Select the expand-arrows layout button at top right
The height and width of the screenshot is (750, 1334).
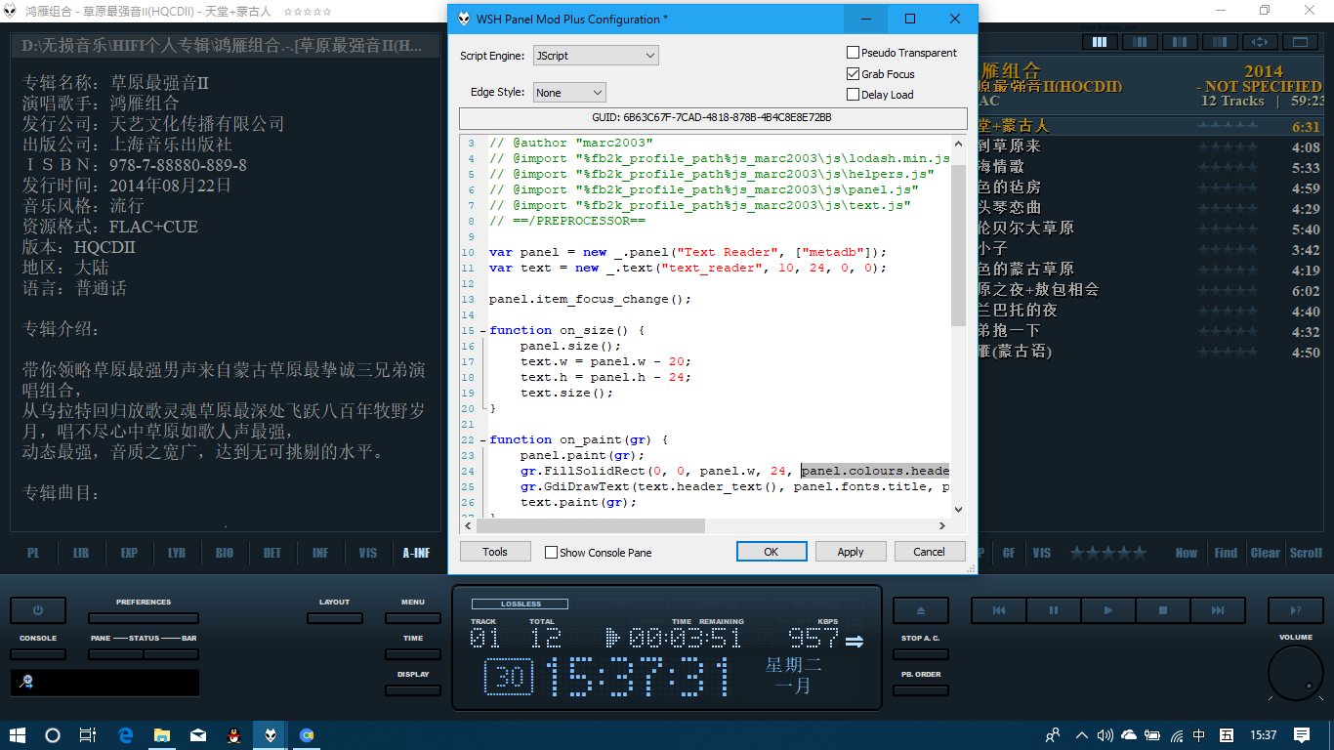(x=1261, y=42)
